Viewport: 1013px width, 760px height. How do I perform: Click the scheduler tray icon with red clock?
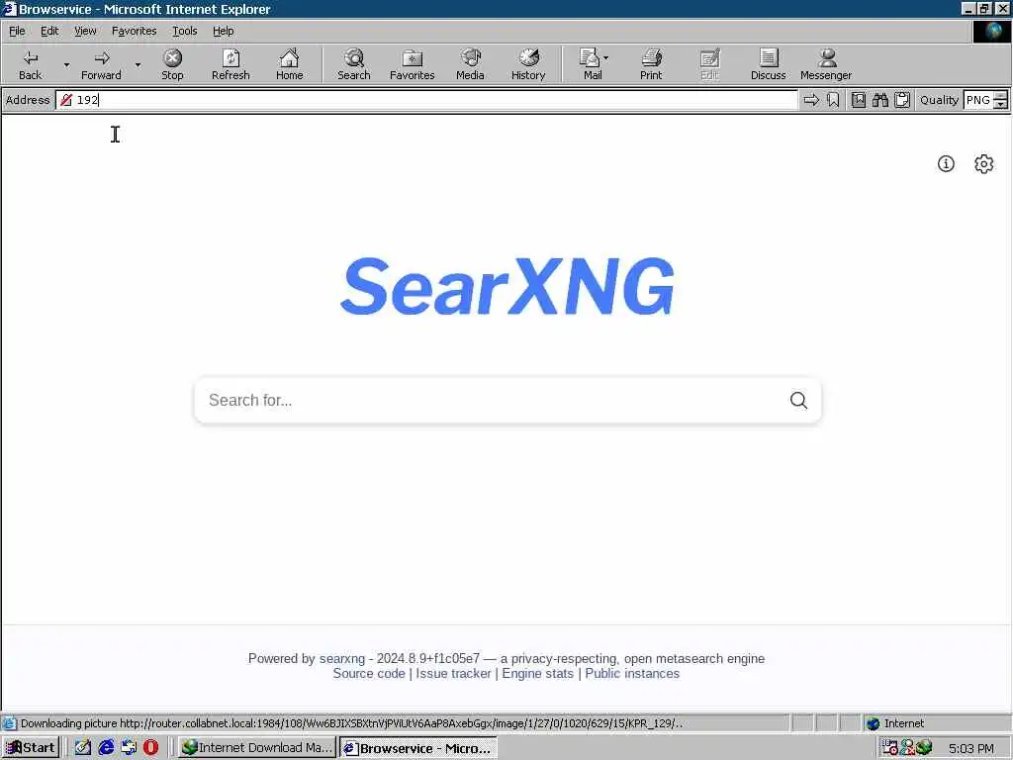[x=890, y=748]
